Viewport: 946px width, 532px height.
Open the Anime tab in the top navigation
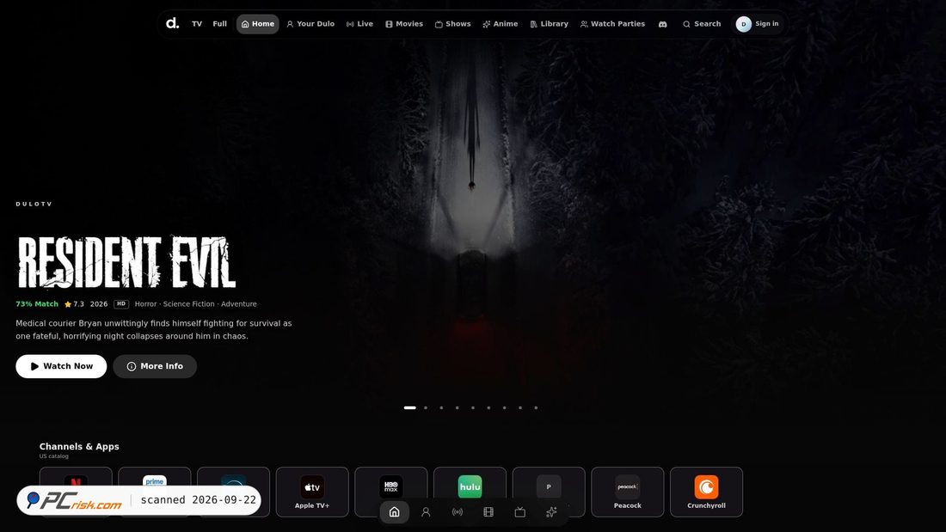(x=501, y=24)
